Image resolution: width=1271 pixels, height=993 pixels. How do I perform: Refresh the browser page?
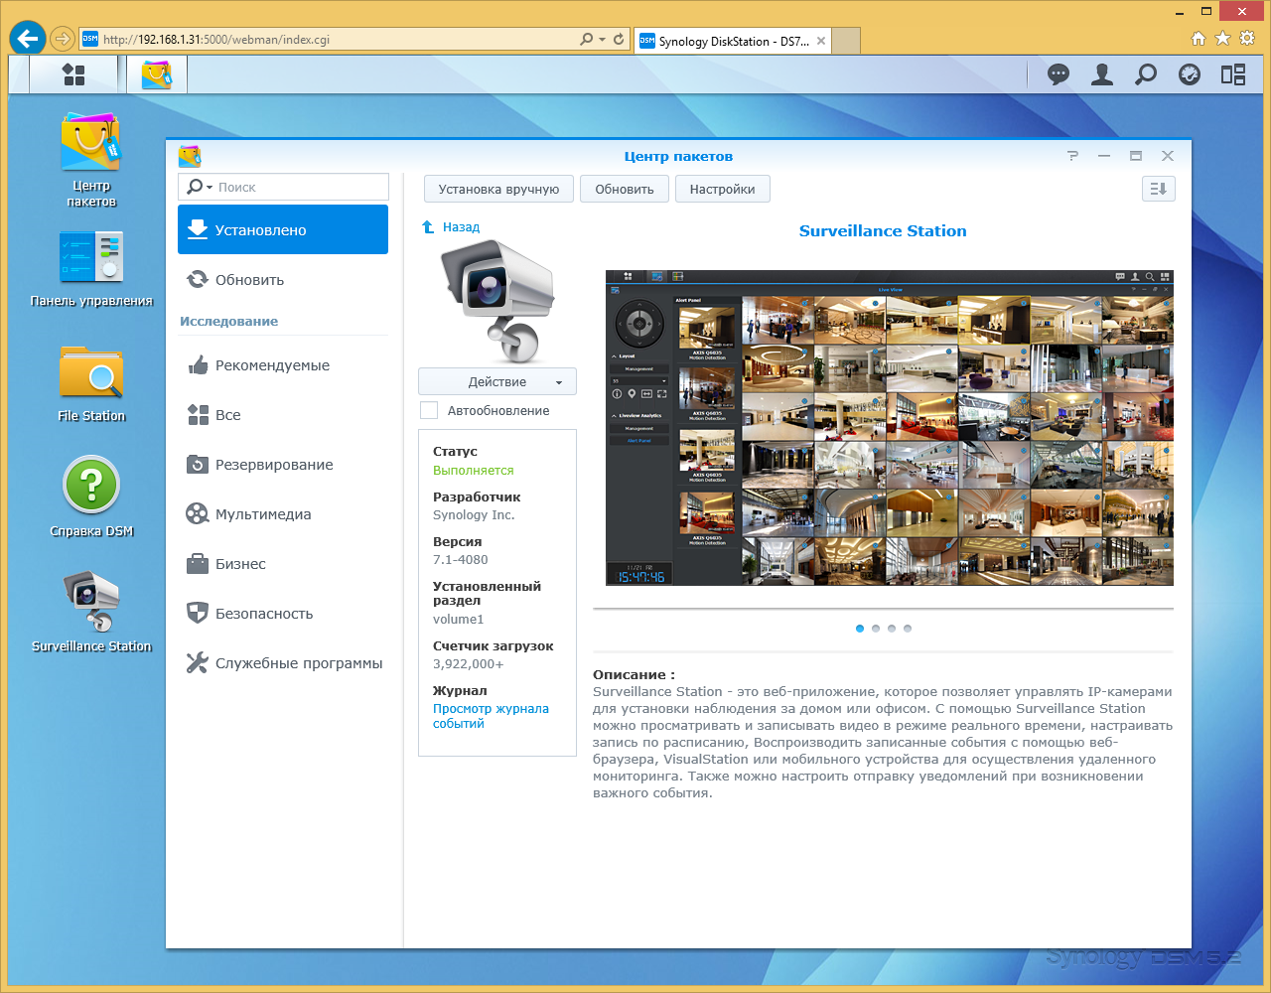619,40
